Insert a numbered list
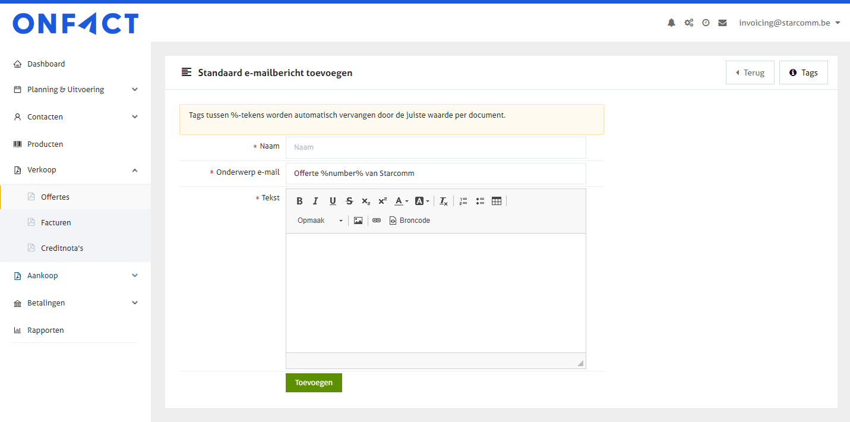The image size is (850, 422). [x=463, y=201]
